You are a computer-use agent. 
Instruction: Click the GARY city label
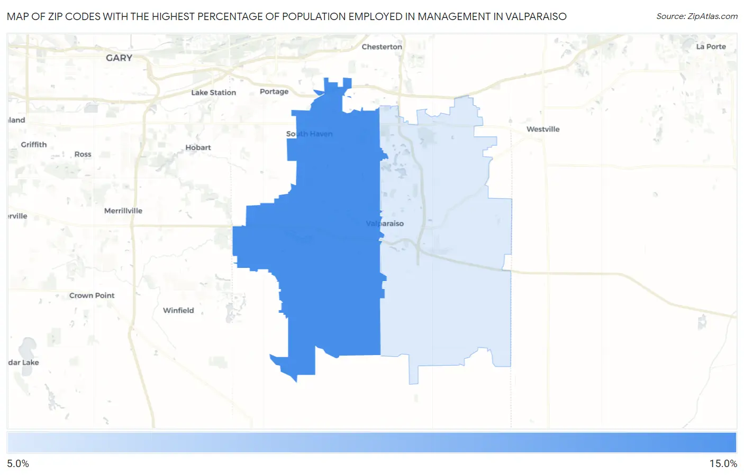point(119,58)
